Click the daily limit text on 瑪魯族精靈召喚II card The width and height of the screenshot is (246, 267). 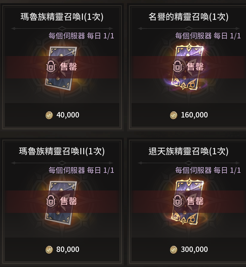tap(81, 170)
